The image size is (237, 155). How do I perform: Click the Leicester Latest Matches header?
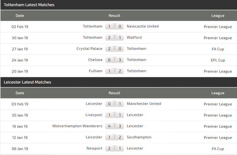(28, 82)
